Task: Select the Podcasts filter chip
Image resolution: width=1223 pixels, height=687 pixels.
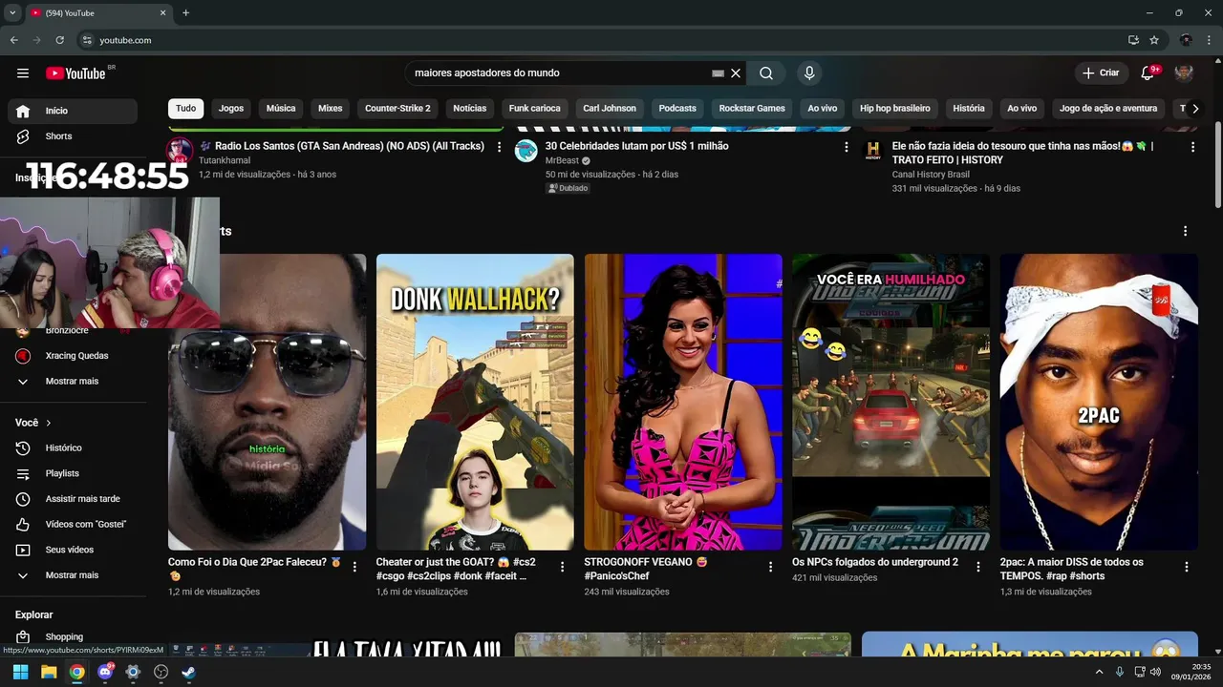Action: pyautogui.click(x=677, y=108)
